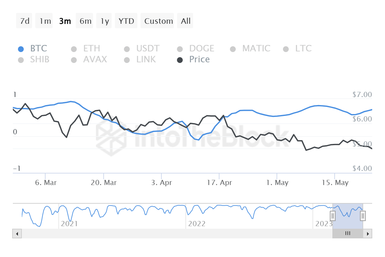Enable the LINK dataset
The image size is (385, 257).
coord(146,59)
